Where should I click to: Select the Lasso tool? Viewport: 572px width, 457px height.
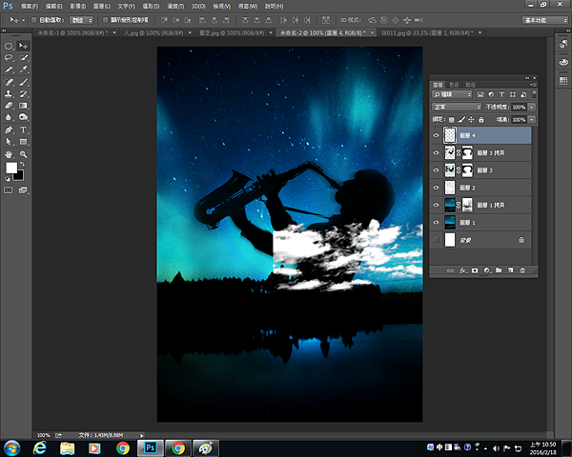click(9, 57)
